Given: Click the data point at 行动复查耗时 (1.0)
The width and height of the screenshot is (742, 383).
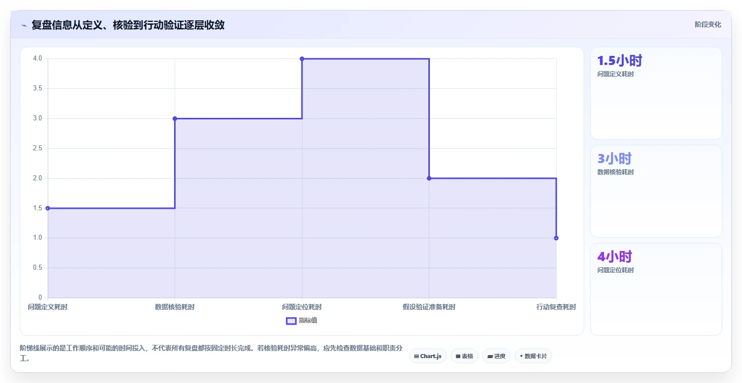Looking at the screenshot, I should 556,238.
